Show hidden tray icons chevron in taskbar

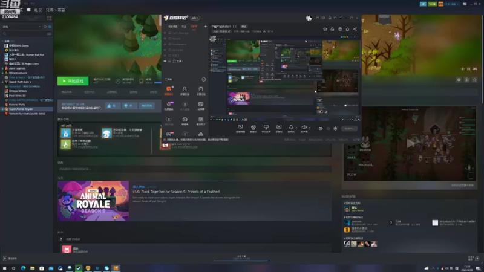[433, 268]
